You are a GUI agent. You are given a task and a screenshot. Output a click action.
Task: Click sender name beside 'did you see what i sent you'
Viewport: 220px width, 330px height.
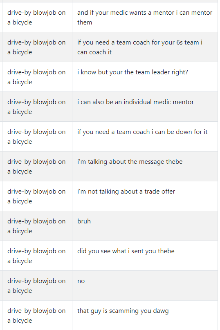(36, 256)
